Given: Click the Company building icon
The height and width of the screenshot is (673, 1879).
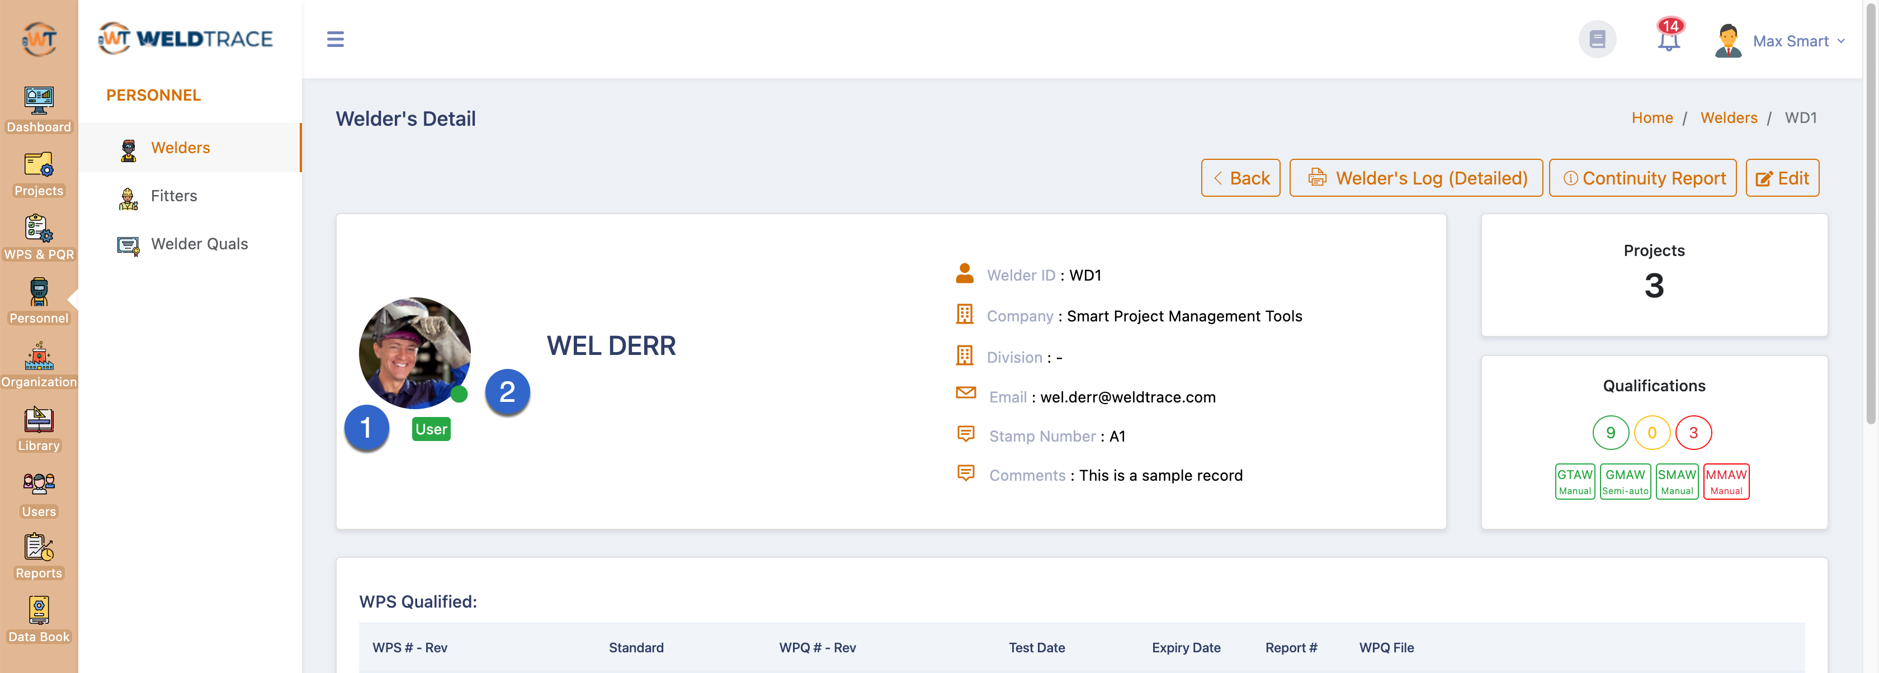Looking at the screenshot, I should point(964,314).
